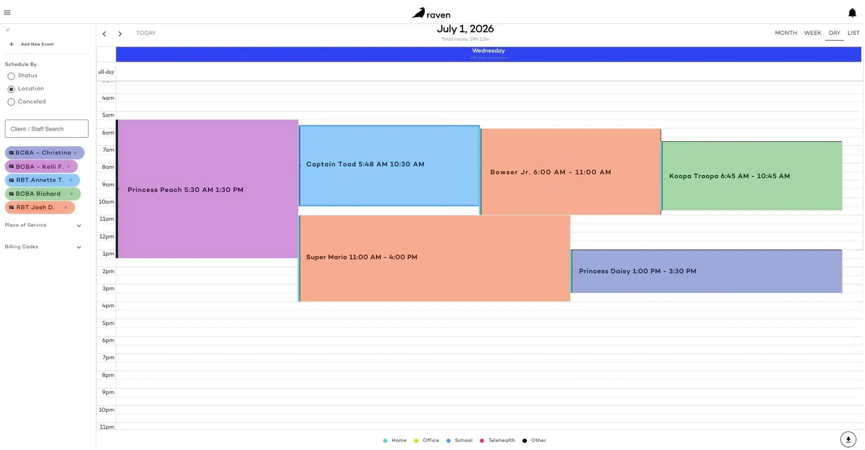Open the Princess Peach 5:30 AM appointment
This screenshot has height=450, width=865.
(x=208, y=189)
